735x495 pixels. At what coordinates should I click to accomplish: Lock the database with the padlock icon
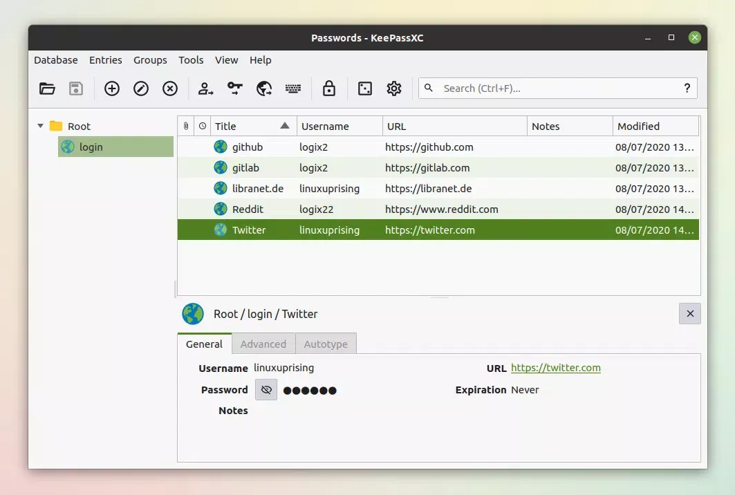328,88
